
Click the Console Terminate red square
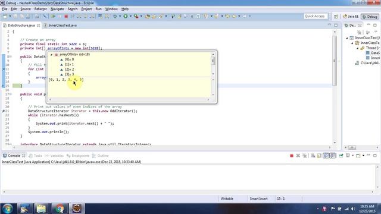click(x=292, y=156)
